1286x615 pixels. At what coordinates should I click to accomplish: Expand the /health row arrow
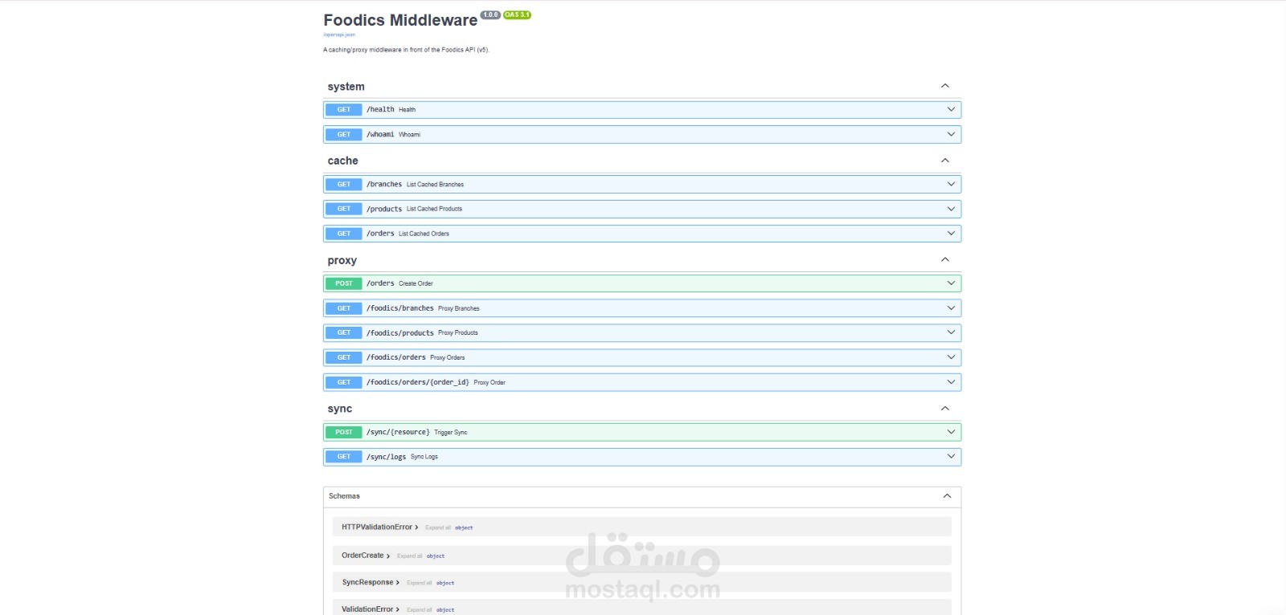(x=951, y=109)
